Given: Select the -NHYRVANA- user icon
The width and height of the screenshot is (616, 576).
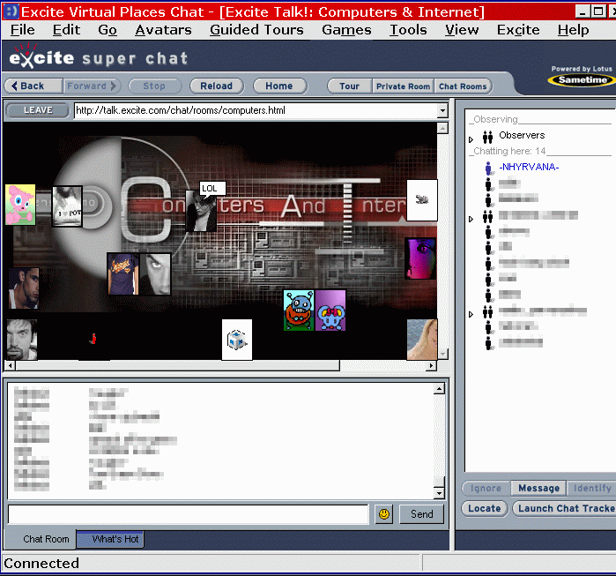Looking at the screenshot, I should coord(487,167).
